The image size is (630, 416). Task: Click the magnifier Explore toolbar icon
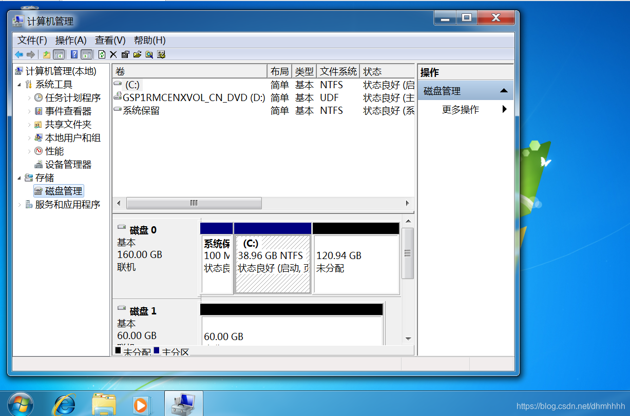click(x=149, y=54)
